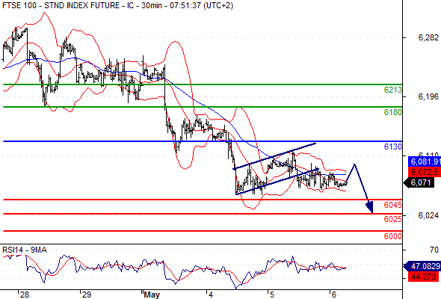
Task: Click the 6025 support level label
Action: tap(392, 219)
